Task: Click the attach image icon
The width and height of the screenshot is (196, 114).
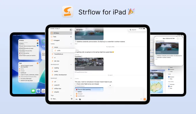Action: click(x=80, y=99)
